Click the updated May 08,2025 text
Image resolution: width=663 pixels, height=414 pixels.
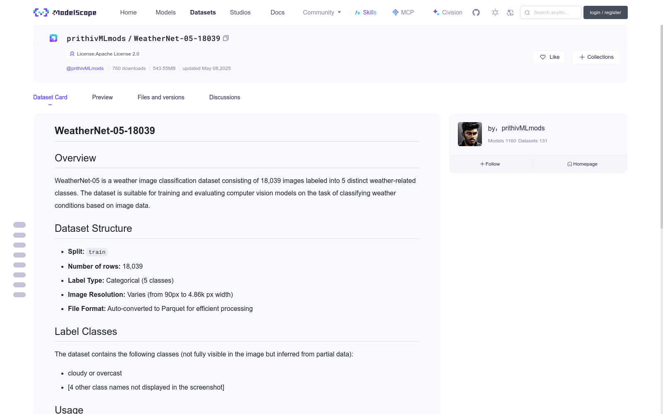207,68
